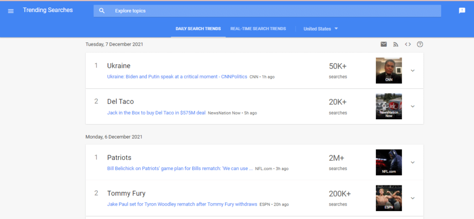Image resolution: width=474 pixels, height=219 pixels.
Task: Click the Monday, 6 December 2021 heading
Action: coord(114,137)
